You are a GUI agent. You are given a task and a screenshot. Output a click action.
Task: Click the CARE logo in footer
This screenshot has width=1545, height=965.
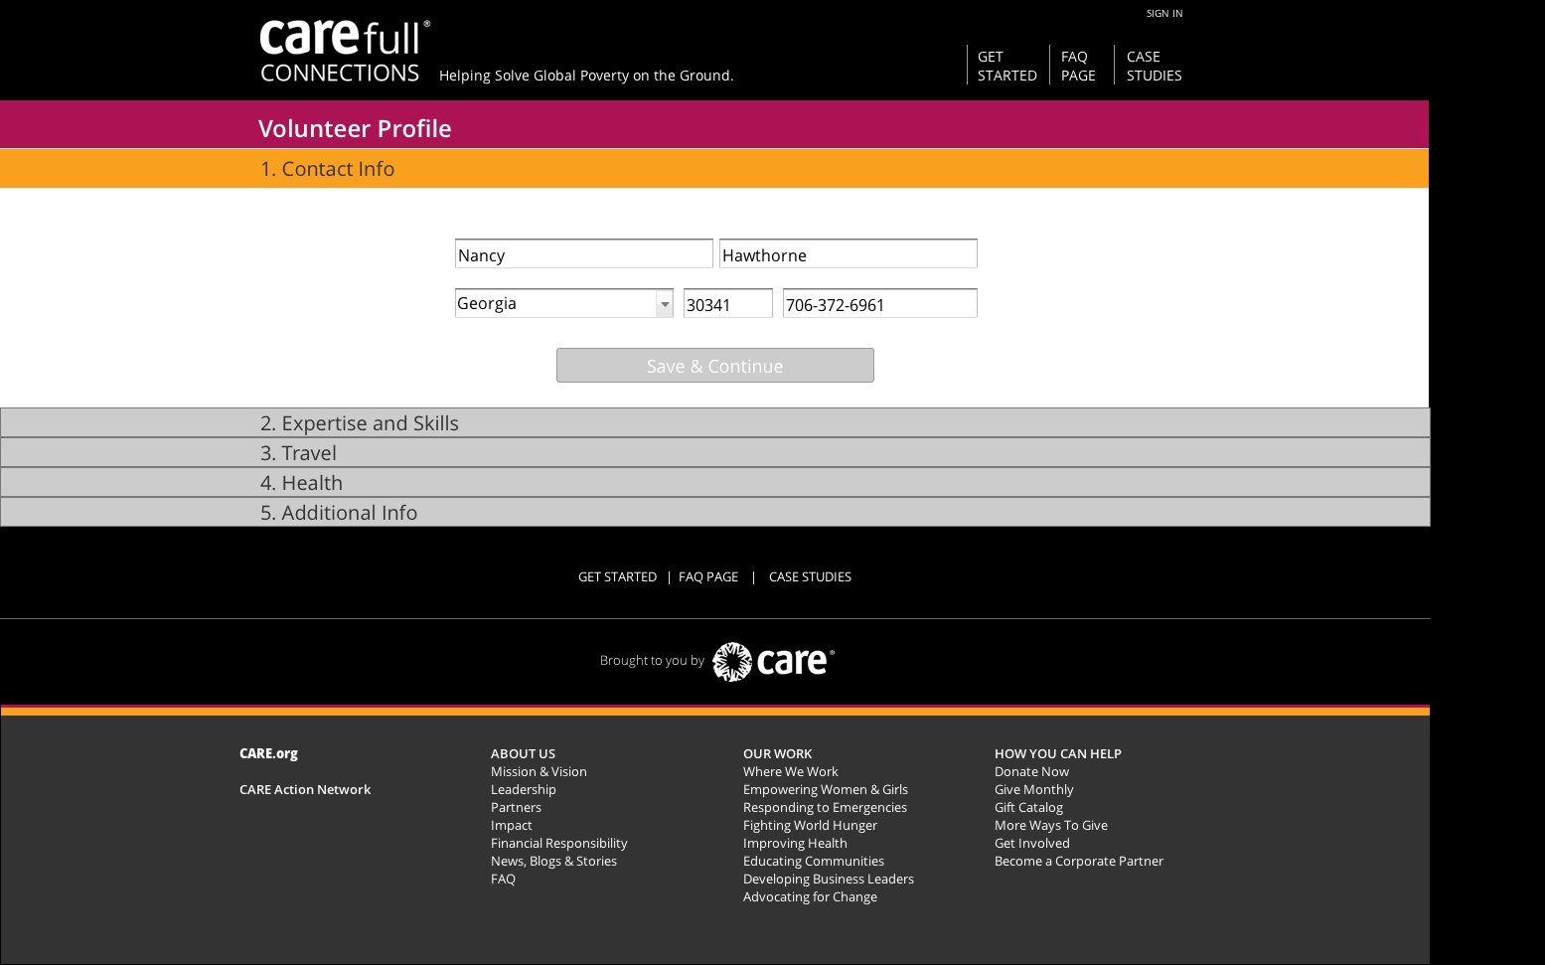point(773,661)
